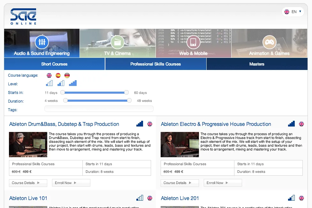This screenshot has height=208, width=312.
Task: Click '60 days' Starts in maximum value
Action: coord(140,93)
